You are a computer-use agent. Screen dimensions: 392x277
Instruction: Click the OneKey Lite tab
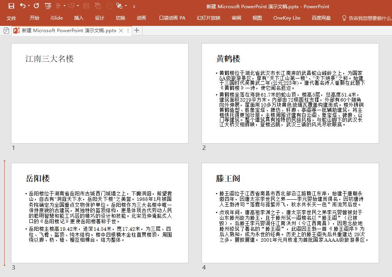point(287,18)
